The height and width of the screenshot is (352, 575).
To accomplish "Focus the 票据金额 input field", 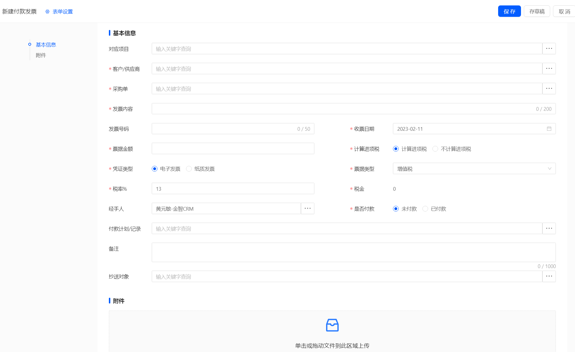I will [233, 149].
